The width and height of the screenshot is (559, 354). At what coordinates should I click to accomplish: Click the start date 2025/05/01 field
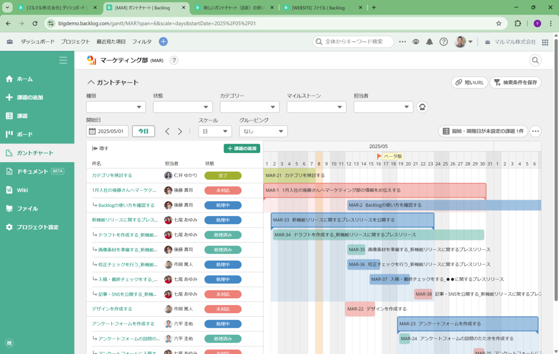tap(107, 131)
